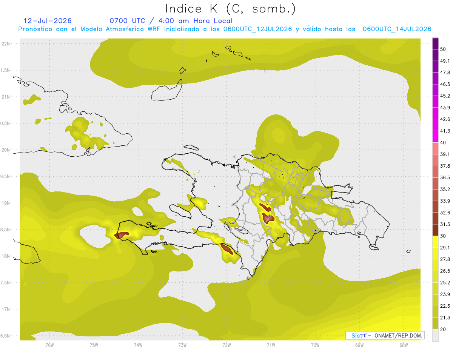Screen dimensions: 453x350
Task: Click the color scale value "26.5"
Action: 445,271
